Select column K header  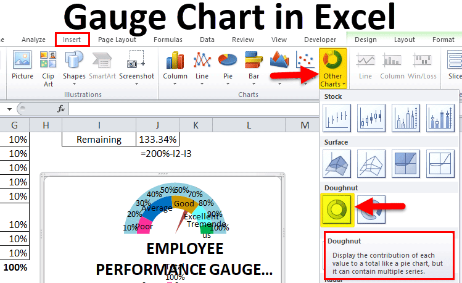(196, 125)
